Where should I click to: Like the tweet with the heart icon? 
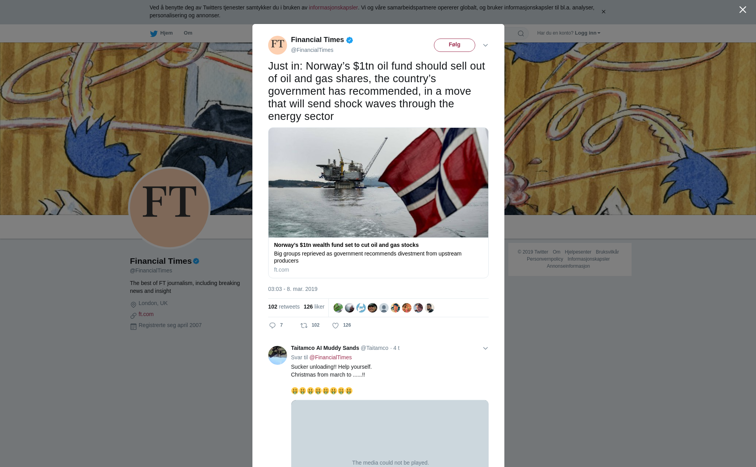(x=335, y=325)
